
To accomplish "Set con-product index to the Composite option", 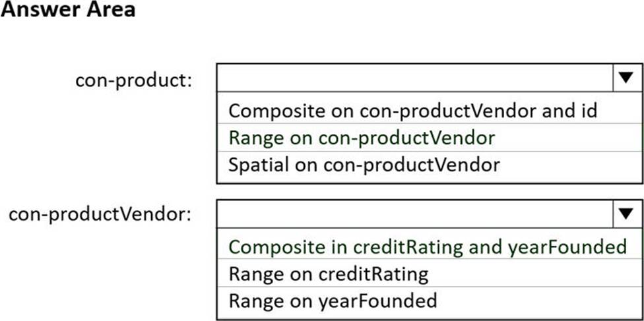I will point(412,110).
